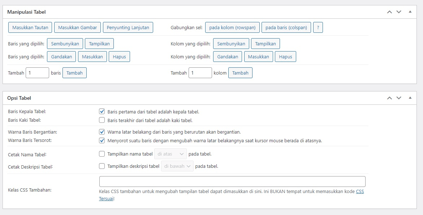Toggle Warna Baris Tersorot checkbox

click(x=102, y=140)
